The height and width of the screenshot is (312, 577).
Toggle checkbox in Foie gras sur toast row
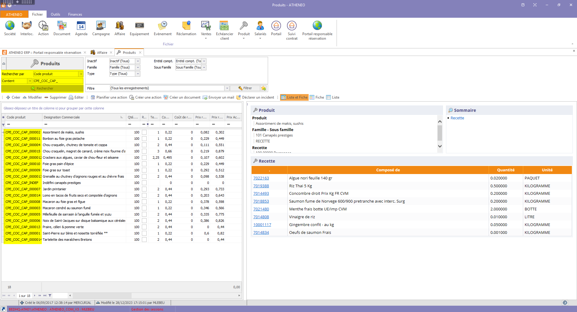click(x=144, y=170)
